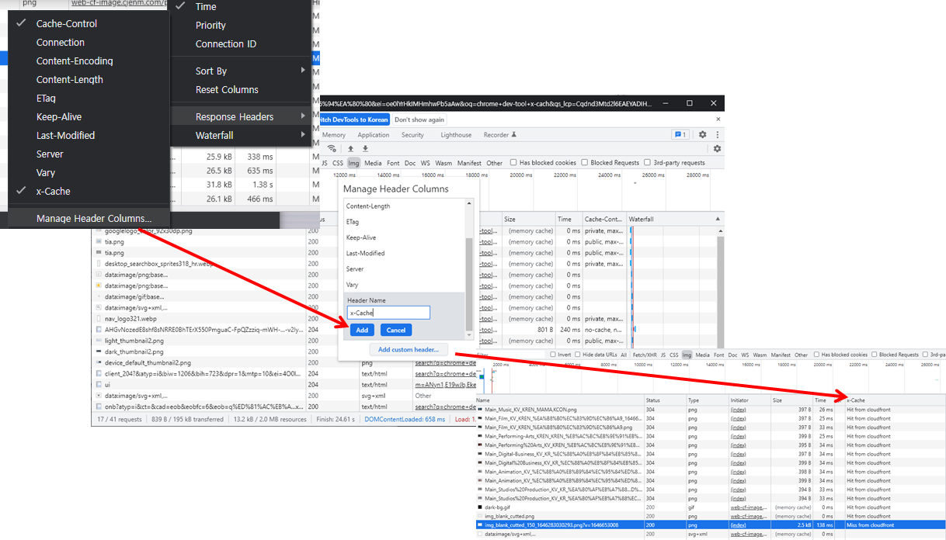This screenshot has width=946, height=540.
Task: Switch to the Security tab
Action: (x=412, y=135)
